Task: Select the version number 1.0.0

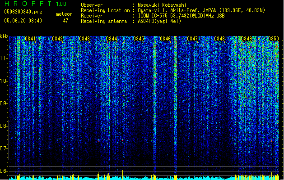Action: [x=61, y=4]
